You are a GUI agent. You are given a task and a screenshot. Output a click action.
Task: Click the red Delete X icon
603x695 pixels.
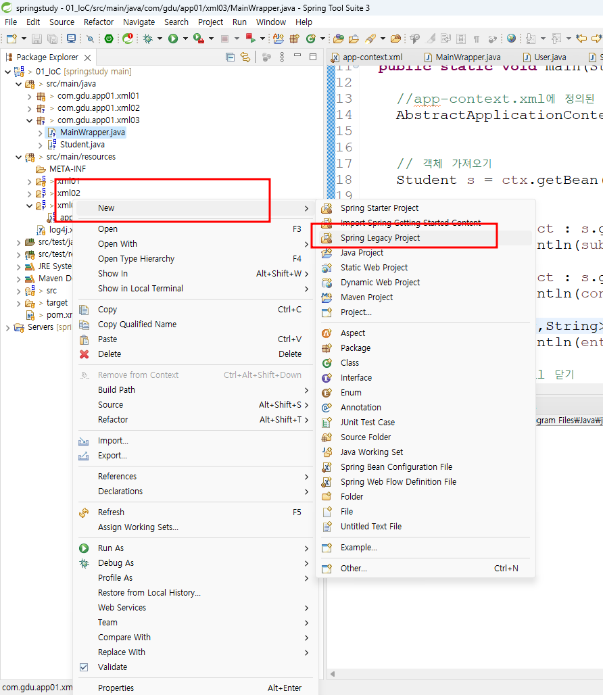[x=85, y=354]
